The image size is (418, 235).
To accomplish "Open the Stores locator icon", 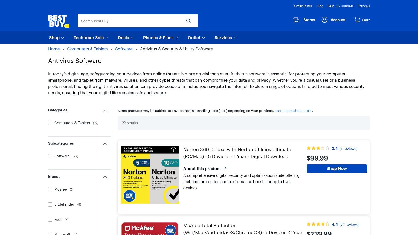I will pos(296,20).
